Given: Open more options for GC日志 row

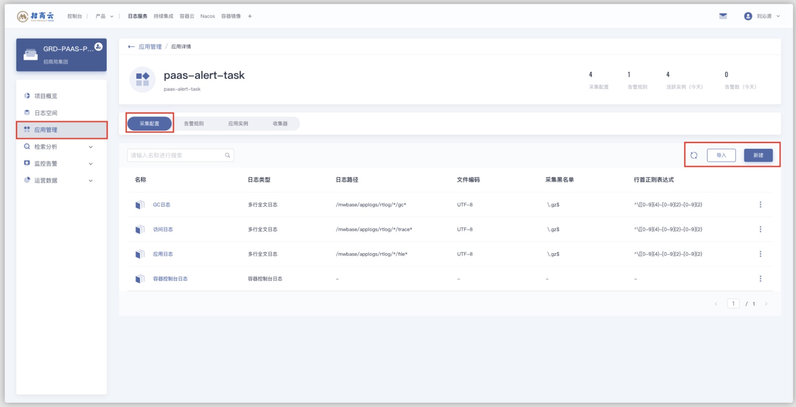Looking at the screenshot, I should coord(761,205).
